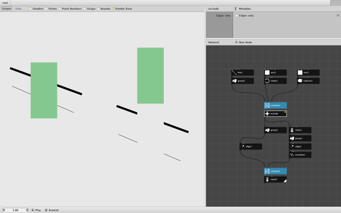The height and width of the screenshot is (213, 341).
Task: Click the occlude node icon
Action: coord(267,114)
